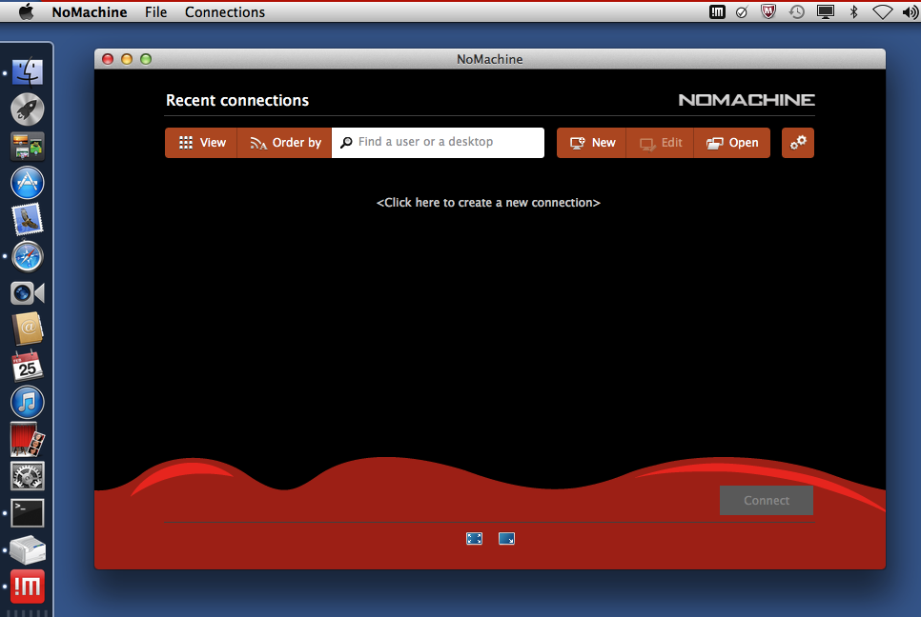Open the Connections menu
Viewport: 921px width, 617px height.
(225, 11)
